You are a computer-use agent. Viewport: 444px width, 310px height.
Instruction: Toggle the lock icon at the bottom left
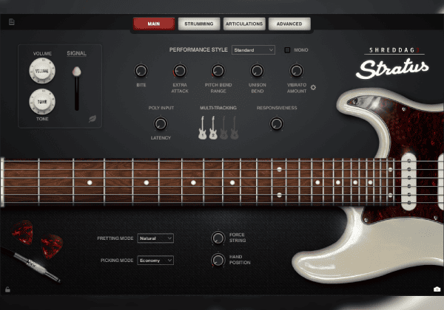7,289
